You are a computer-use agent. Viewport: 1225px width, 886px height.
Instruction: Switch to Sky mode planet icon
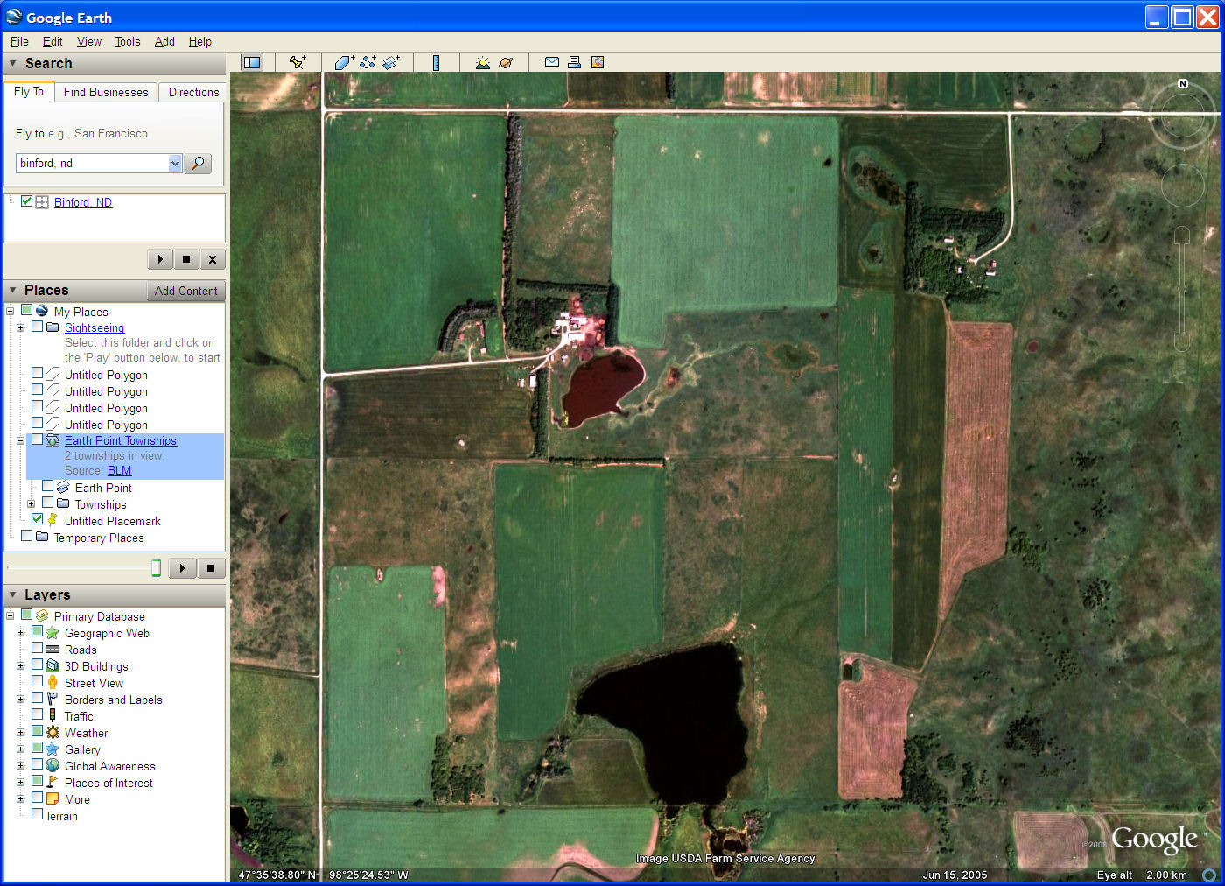(506, 62)
